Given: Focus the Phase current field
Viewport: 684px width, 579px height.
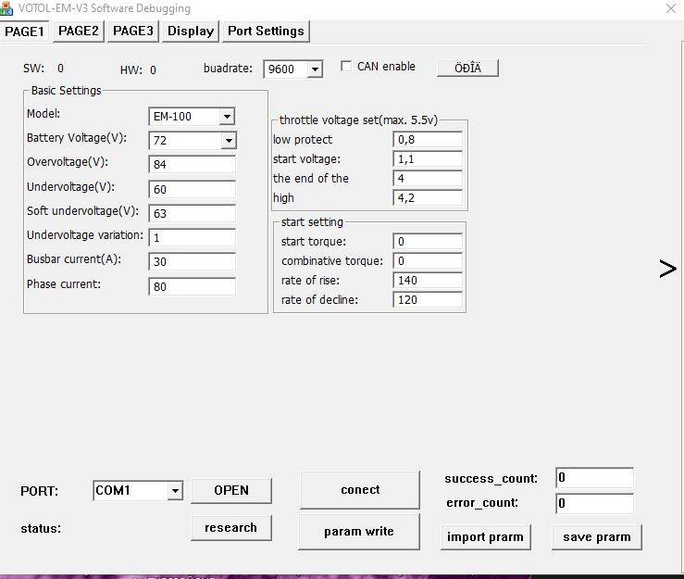Looking at the screenshot, I should (x=192, y=286).
